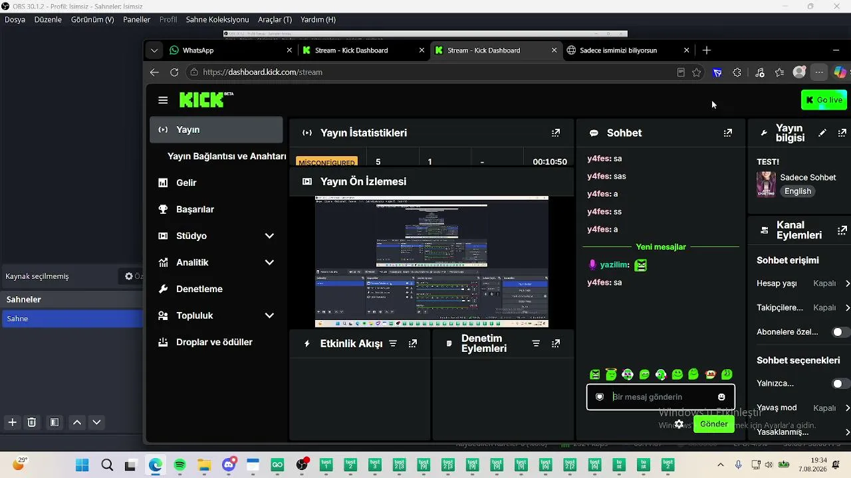The image size is (851, 478).
Task: Pop out the Denetim Eylemleri panel
Action: (556, 343)
